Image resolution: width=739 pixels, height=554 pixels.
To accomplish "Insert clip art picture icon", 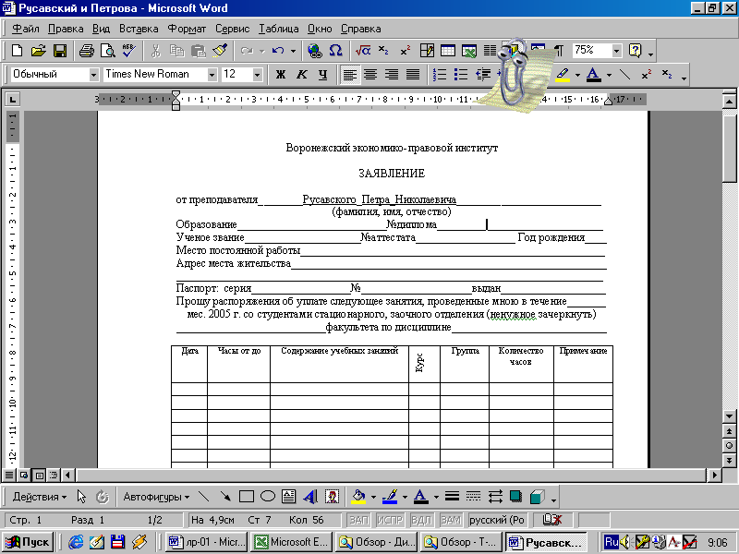I will tap(332, 497).
